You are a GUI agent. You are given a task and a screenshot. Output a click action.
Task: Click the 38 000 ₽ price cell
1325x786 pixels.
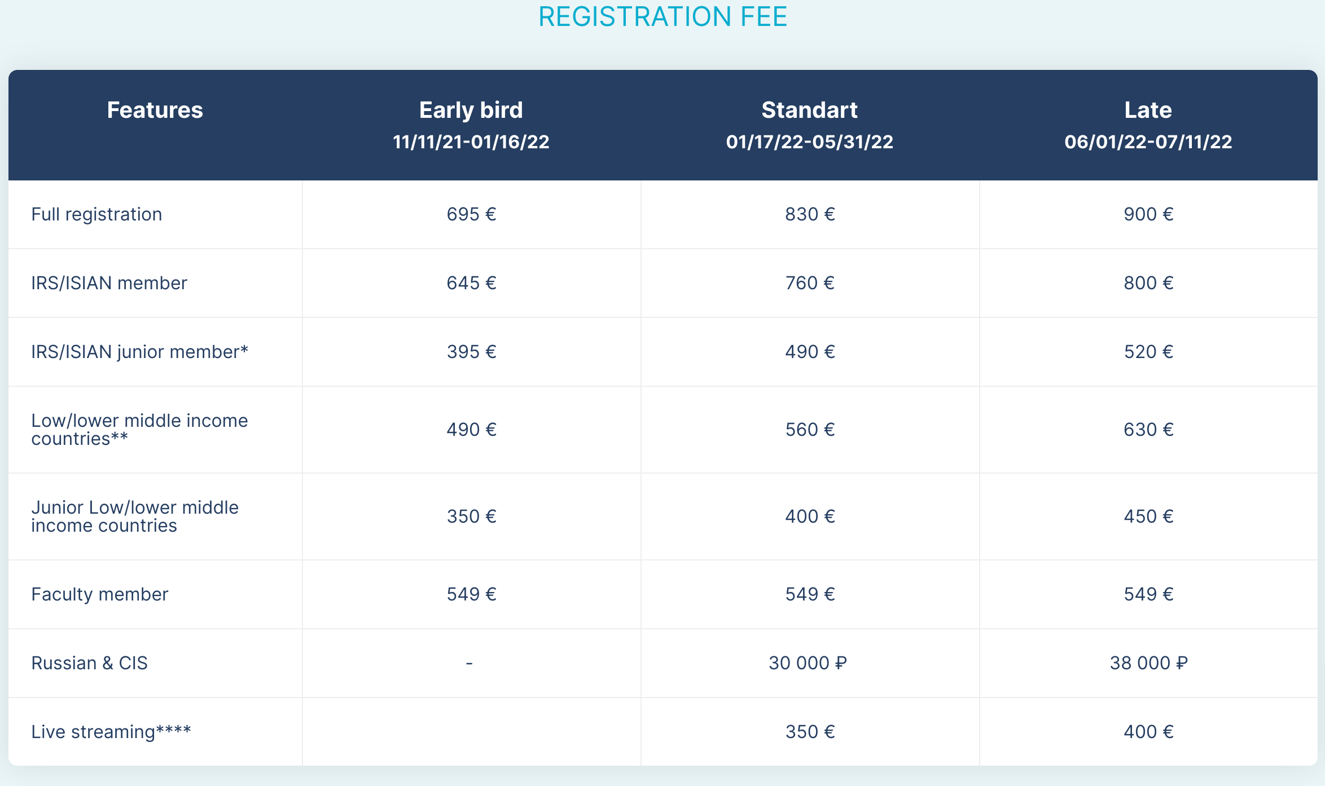[x=1148, y=663]
